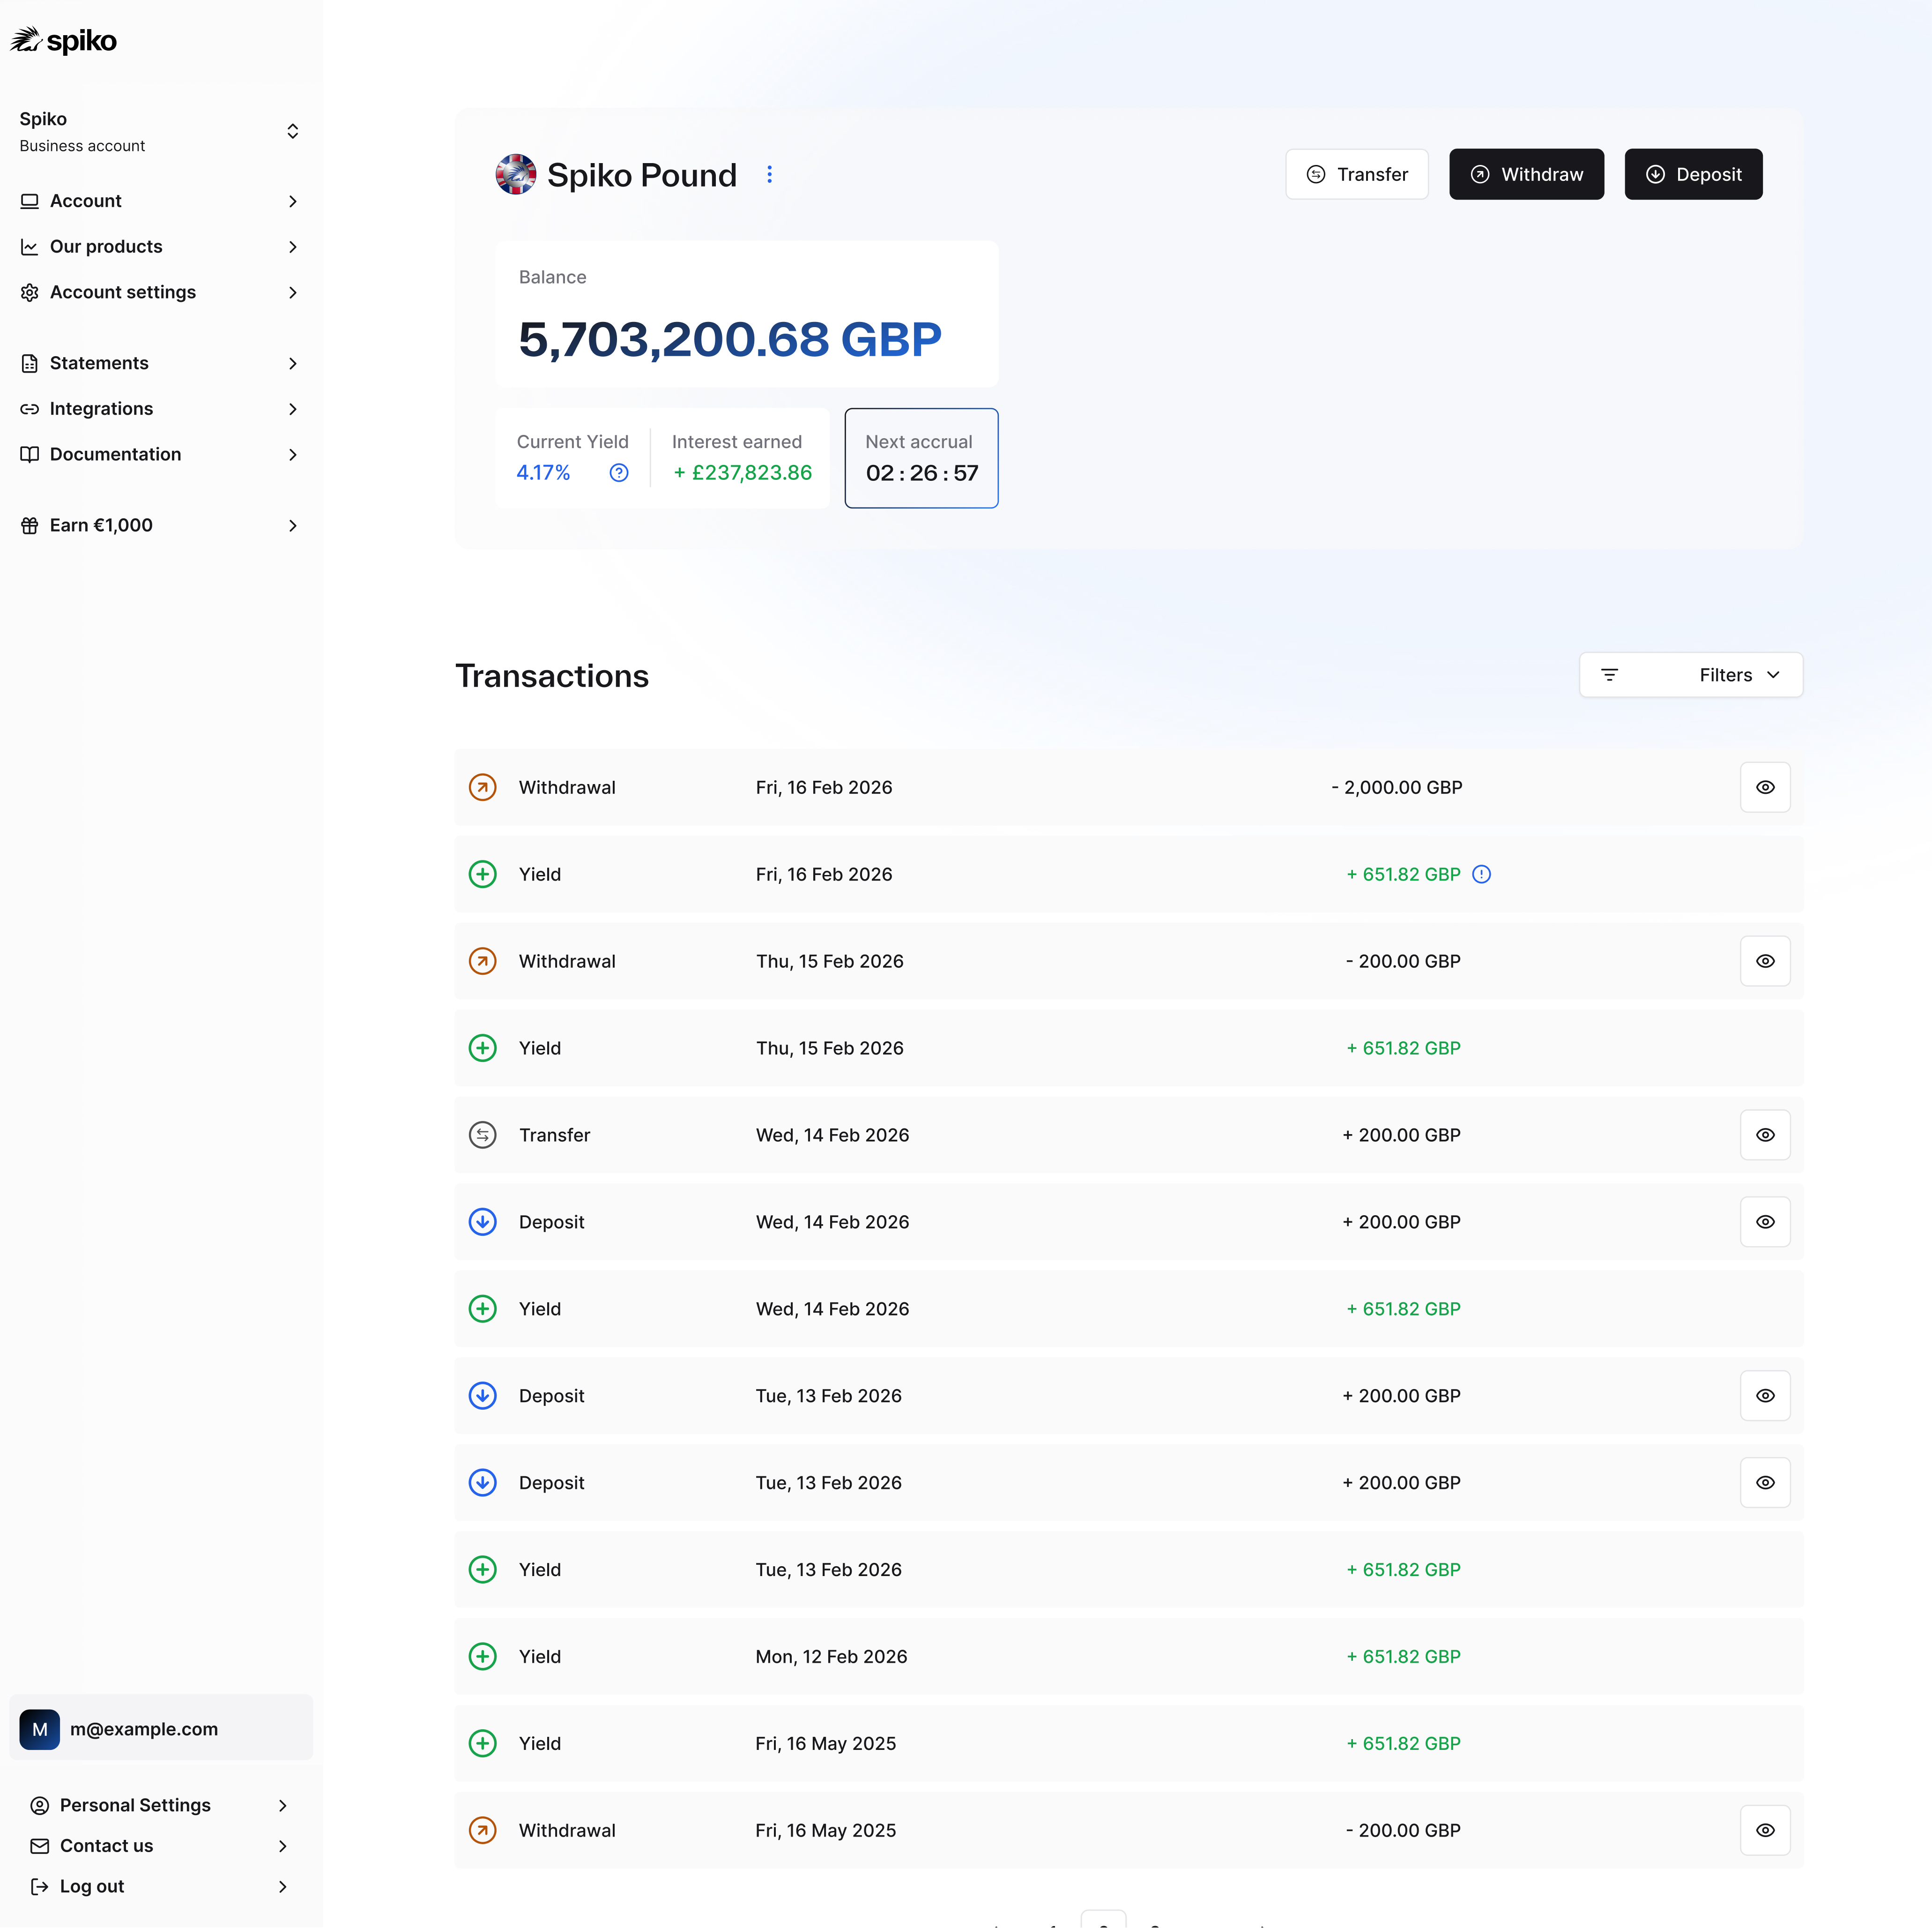Viewport: 1932px width, 1928px height.
Task: Open the three-dot menu beside Spiko Pound
Action: point(769,174)
